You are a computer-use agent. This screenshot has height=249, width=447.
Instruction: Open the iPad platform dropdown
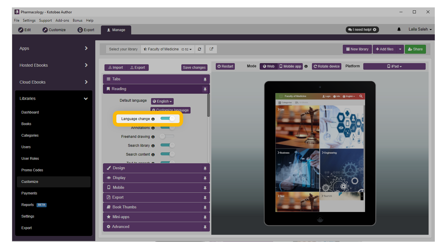pyautogui.click(x=394, y=66)
